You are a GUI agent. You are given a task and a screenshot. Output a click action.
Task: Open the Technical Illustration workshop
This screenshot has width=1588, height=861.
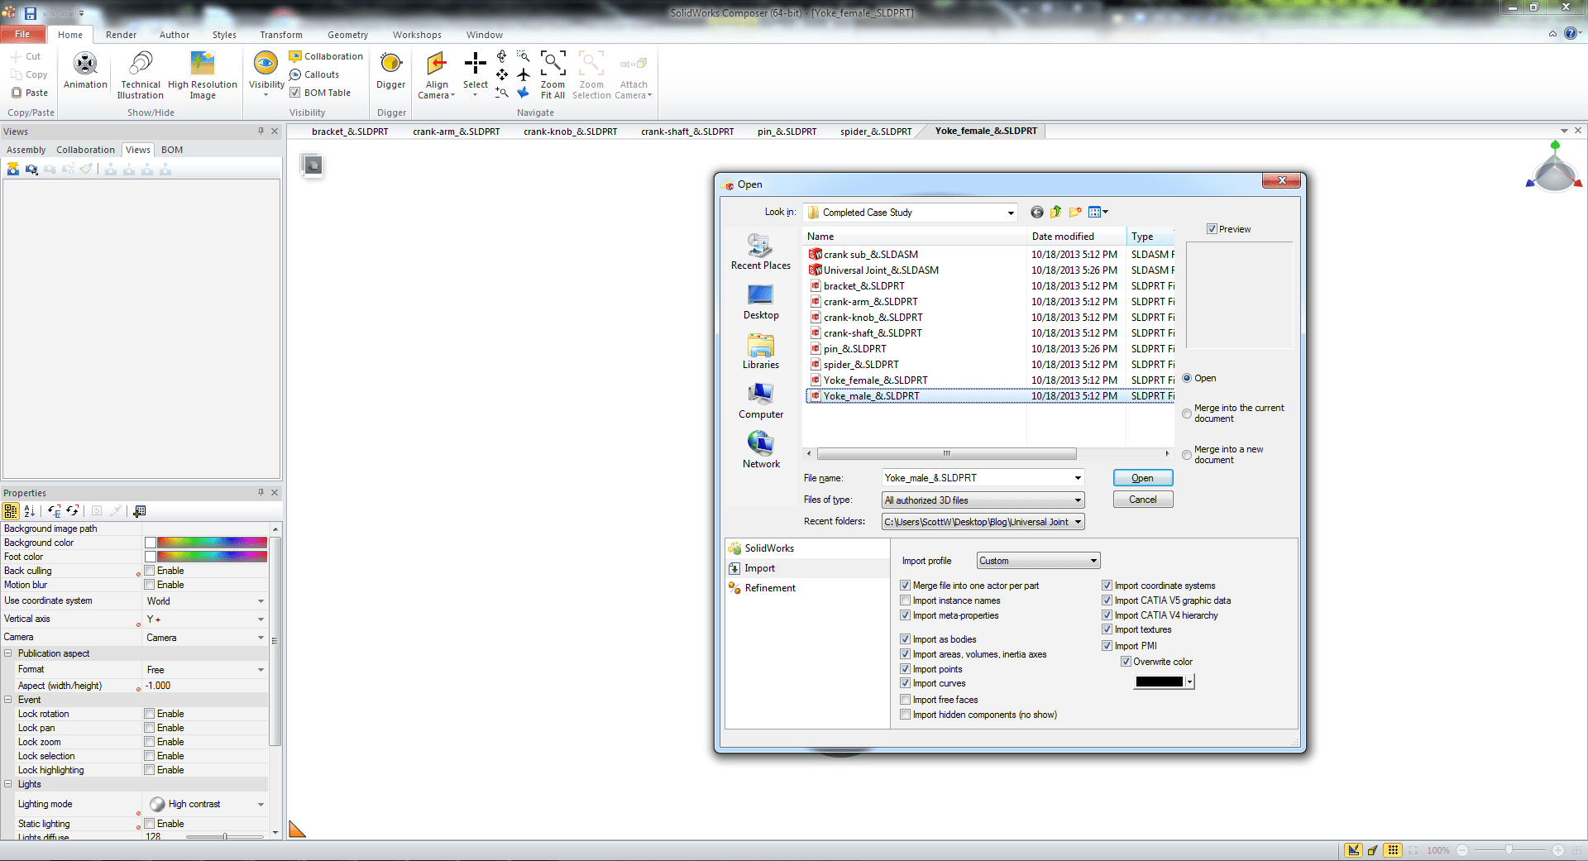click(139, 73)
